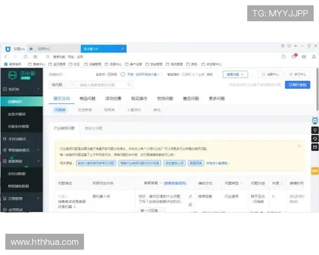Click the 查看答案规则 link in table header
The width and height of the screenshot is (319, 255).
coord(175,183)
